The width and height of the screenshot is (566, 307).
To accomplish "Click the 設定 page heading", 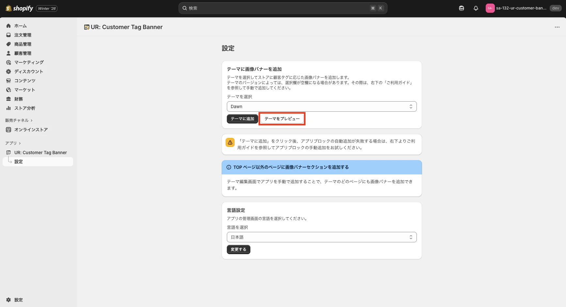I will tap(228, 48).
